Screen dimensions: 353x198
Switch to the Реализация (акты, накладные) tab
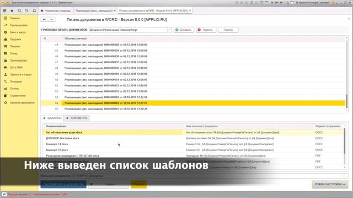94,10
